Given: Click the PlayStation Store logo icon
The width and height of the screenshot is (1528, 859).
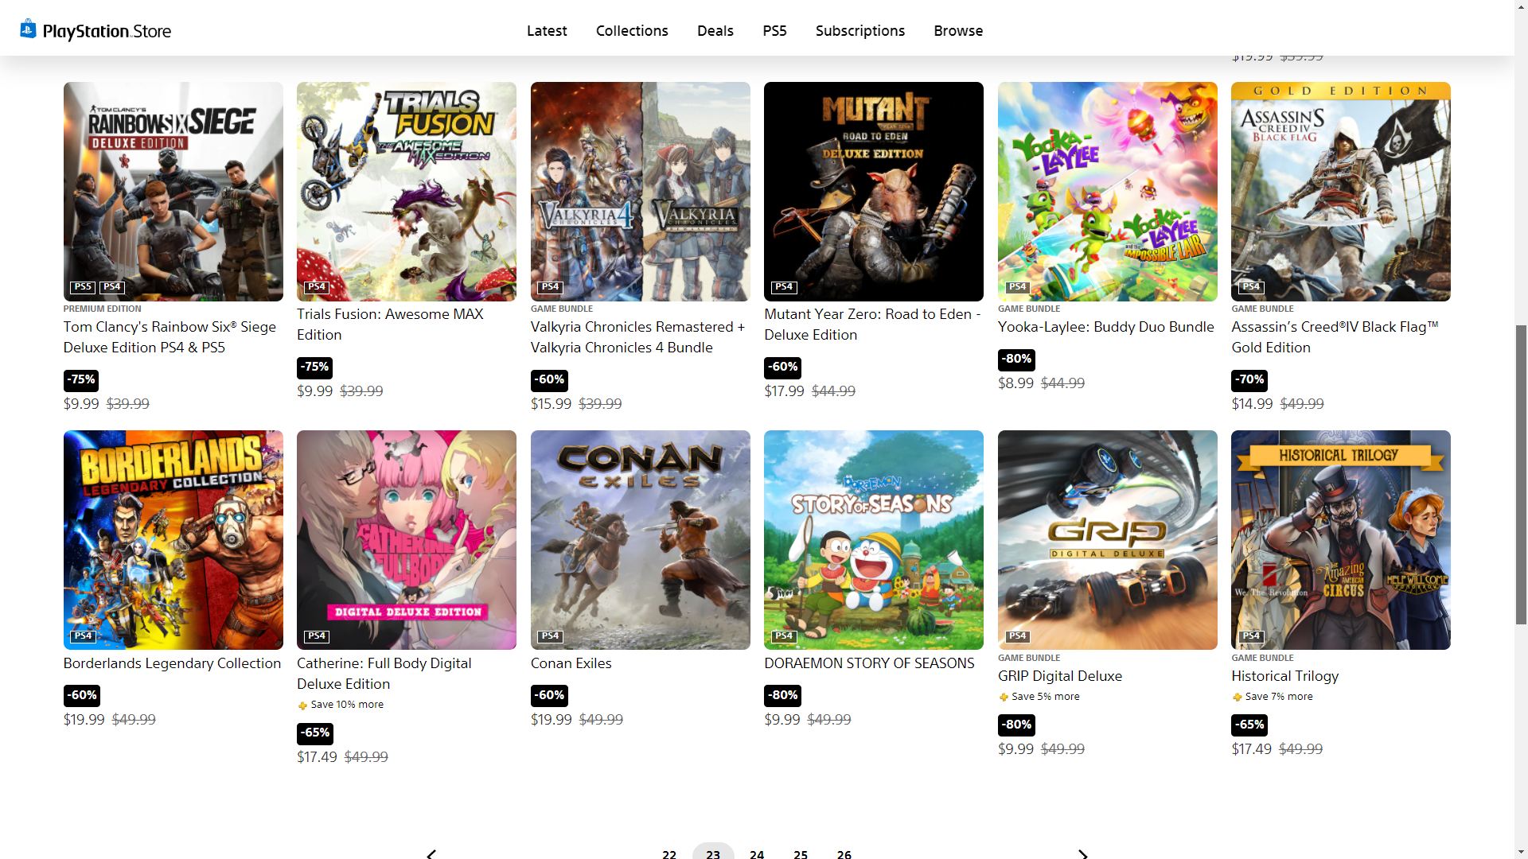Looking at the screenshot, I should click(29, 29).
